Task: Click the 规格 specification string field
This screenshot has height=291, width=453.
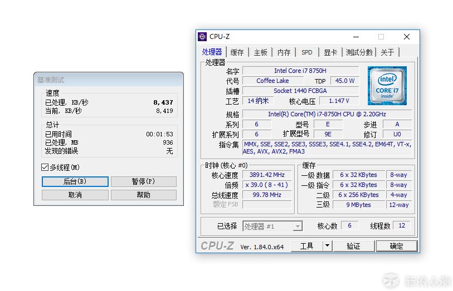Action: pos(327,114)
